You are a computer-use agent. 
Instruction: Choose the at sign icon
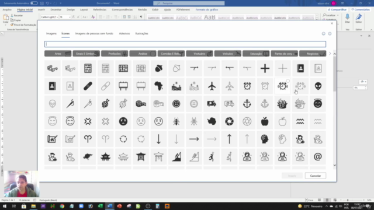coord(318,157)
